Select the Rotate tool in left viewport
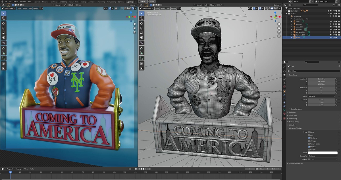This screenshot has width=341, height=180. coord(4,28)
